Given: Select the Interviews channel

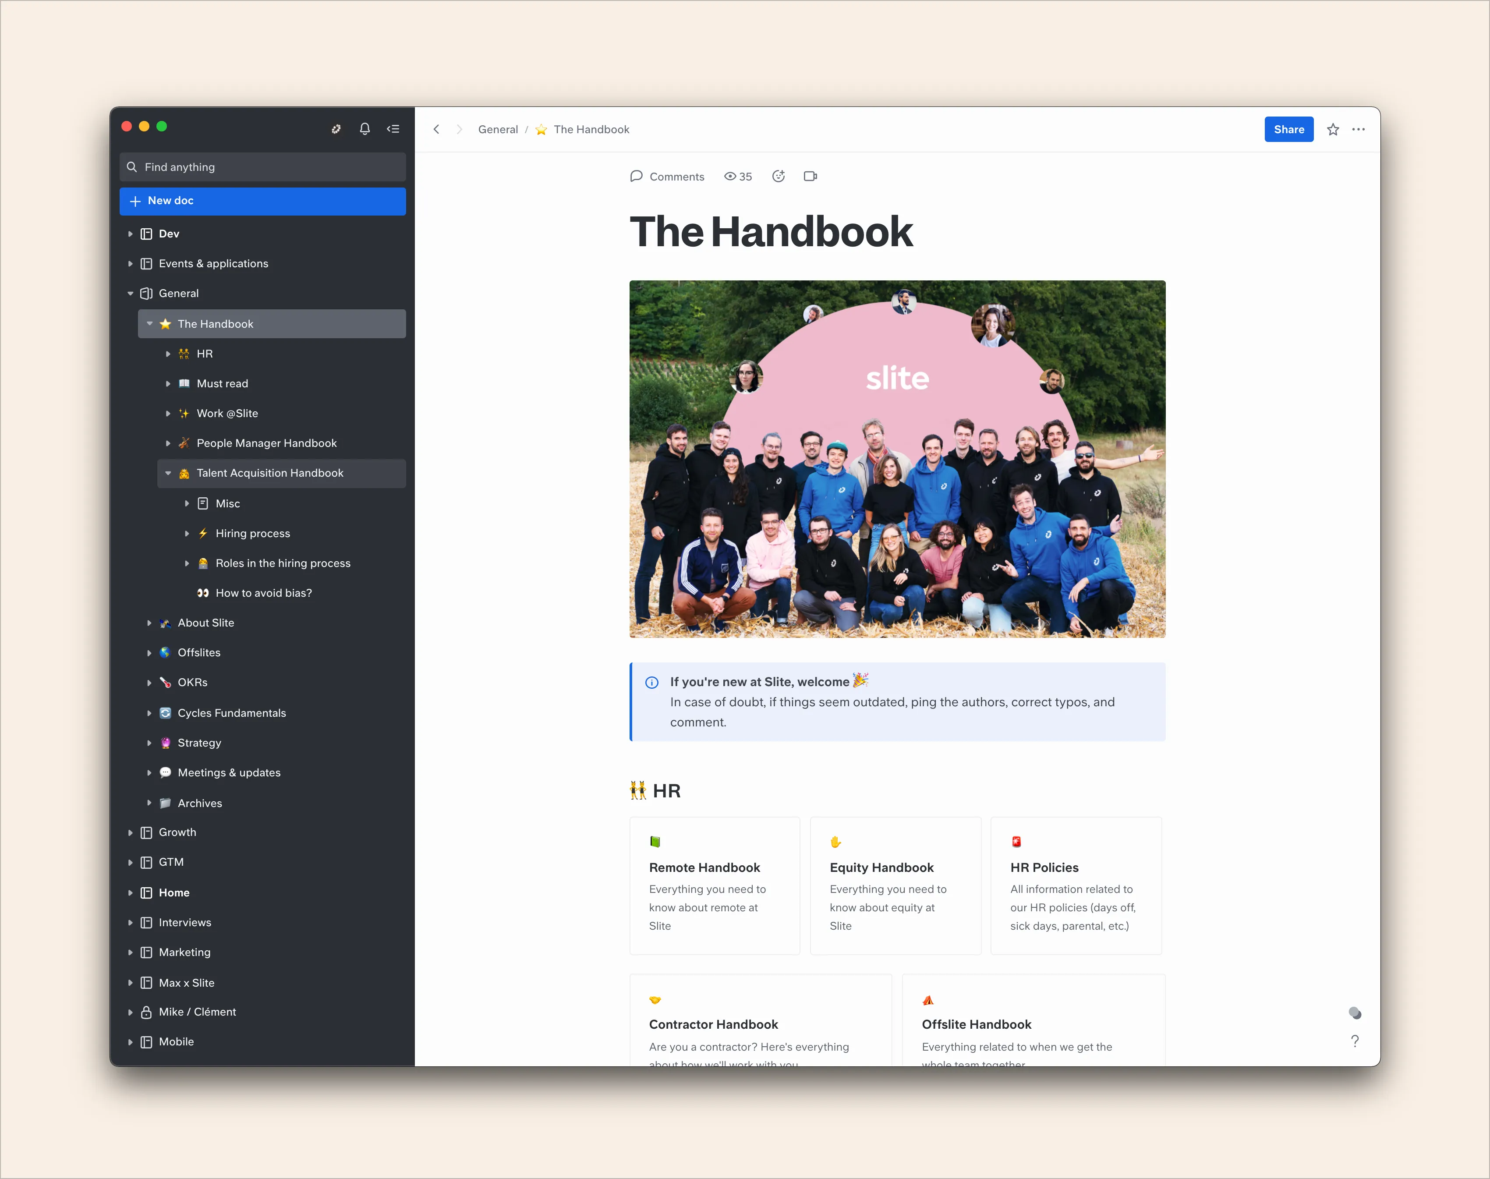Looking at the screenshot, I should pyautogui.click(x=185, y=923).
